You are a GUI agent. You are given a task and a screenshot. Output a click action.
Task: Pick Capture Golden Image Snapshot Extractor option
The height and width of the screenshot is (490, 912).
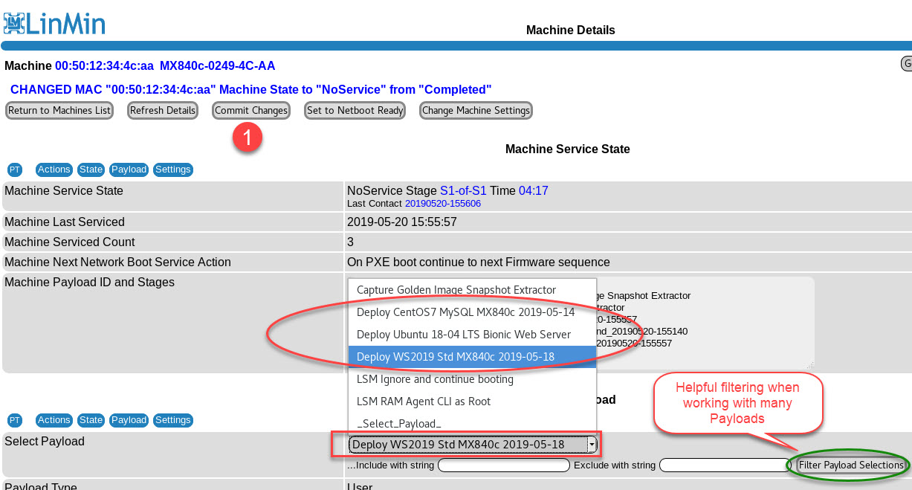click(x=456, y=290)
